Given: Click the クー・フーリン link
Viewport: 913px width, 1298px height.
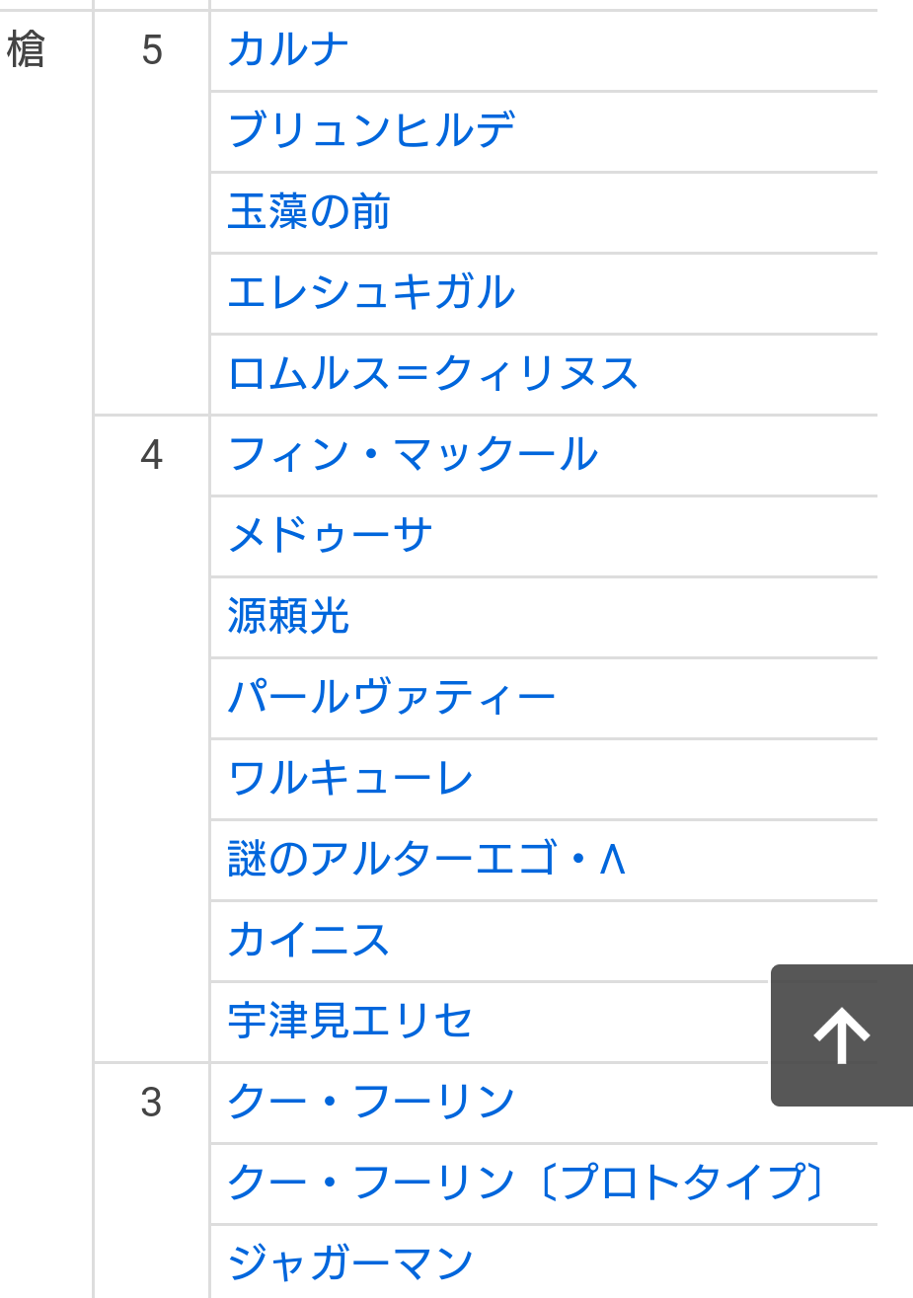Looking at the screenshot, I should click(371, 1103).
